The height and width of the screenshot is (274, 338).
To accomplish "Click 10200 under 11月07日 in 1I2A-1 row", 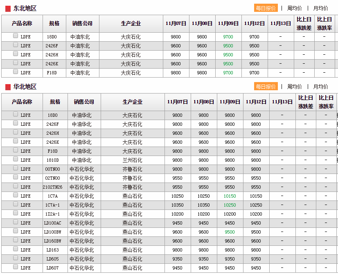I will click(178, 214).
